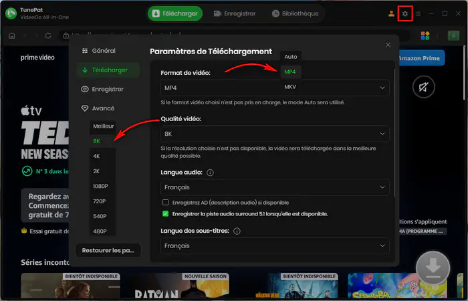
Task: Open the Bibliothèque tab
Action: pos(295,14)
